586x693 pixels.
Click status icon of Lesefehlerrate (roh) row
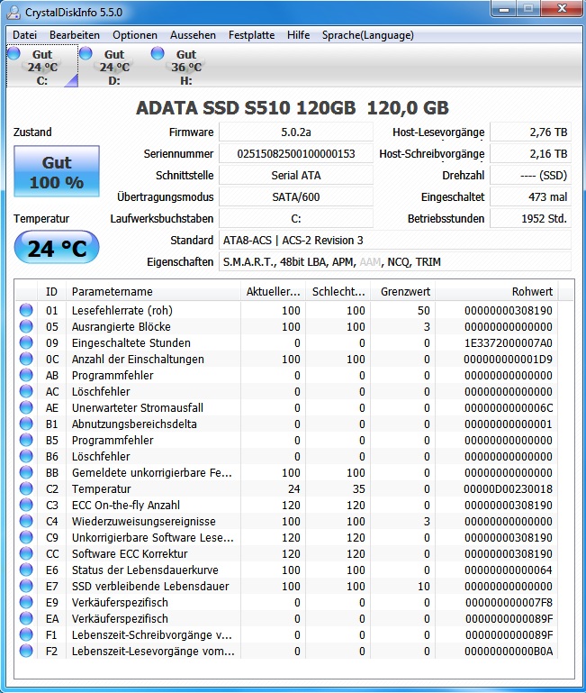click(26, 310)
